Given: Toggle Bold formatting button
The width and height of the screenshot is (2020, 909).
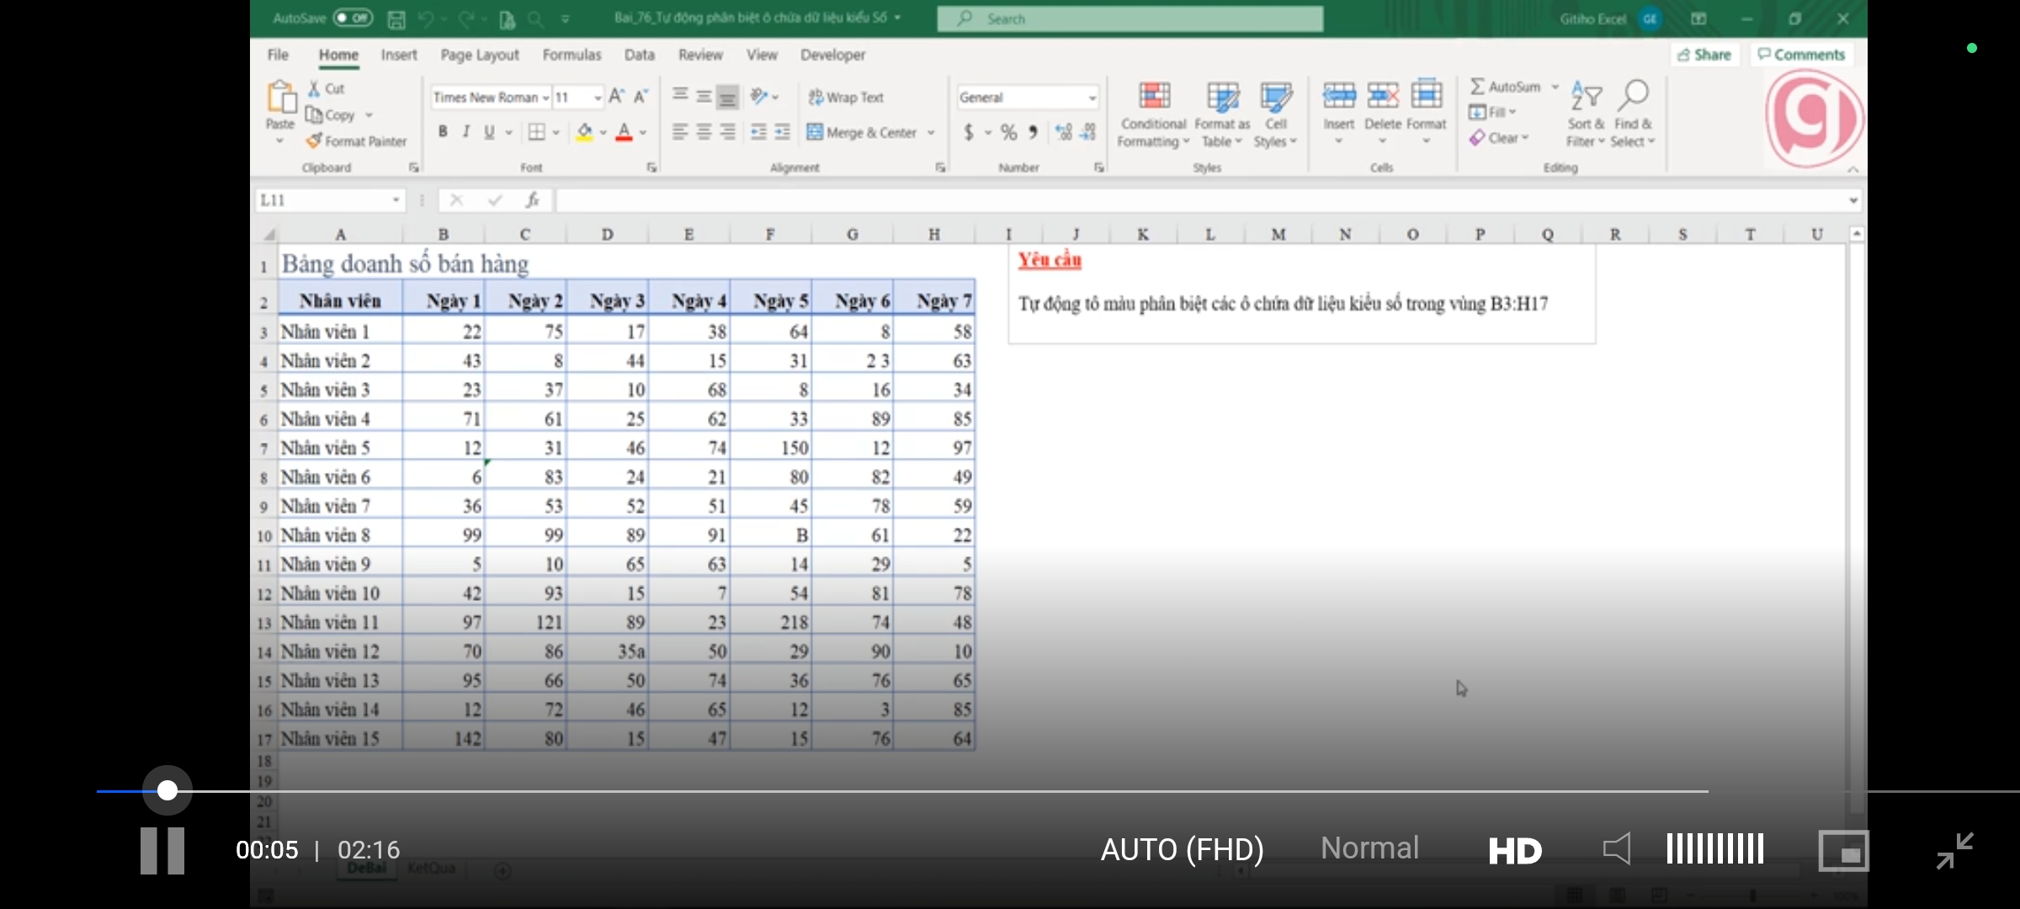Looking at the screenshot, I should tap(443, 132).
